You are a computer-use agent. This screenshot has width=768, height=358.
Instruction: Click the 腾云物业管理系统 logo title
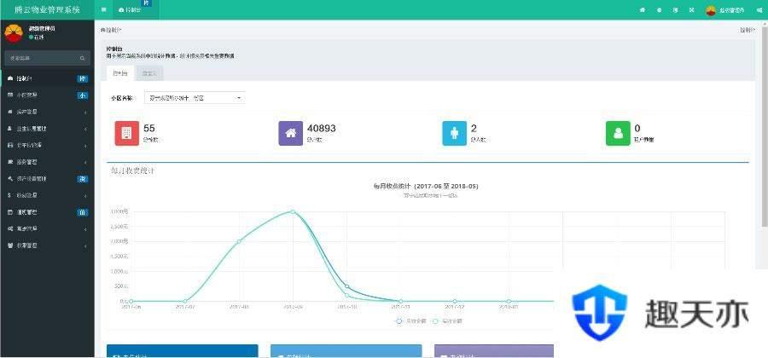click(x=47, y=9)
